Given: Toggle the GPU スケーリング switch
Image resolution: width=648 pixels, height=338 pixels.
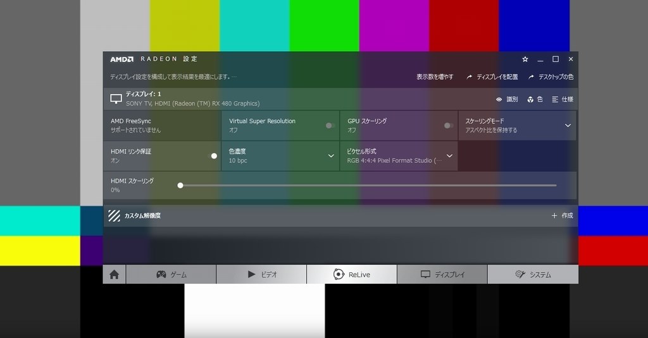Looking at the screenshot, I should tap(449, 126).
